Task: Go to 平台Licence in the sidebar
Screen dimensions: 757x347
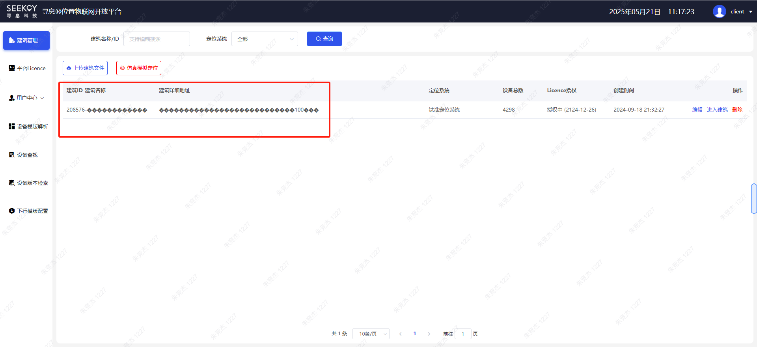Action: pyautogui.click(x=27, y=68)
